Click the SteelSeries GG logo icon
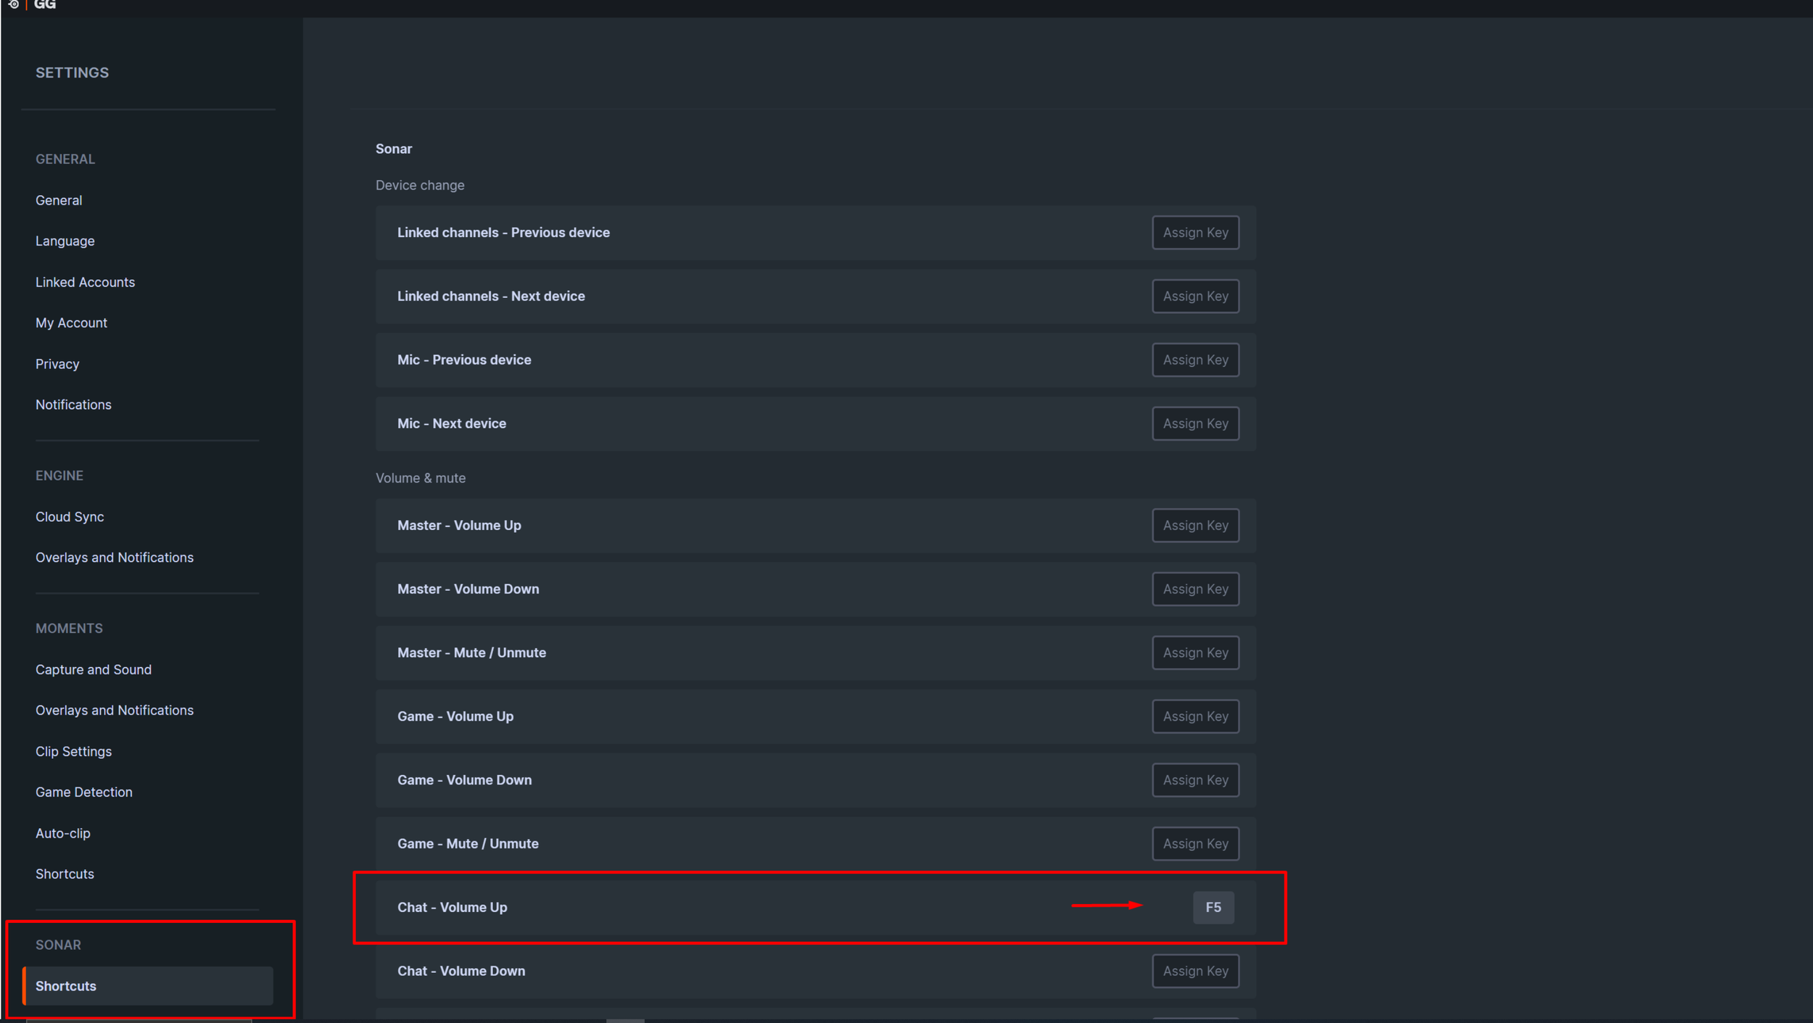The height and width of the screenshot is (1023, 1813). click(14, 4)
